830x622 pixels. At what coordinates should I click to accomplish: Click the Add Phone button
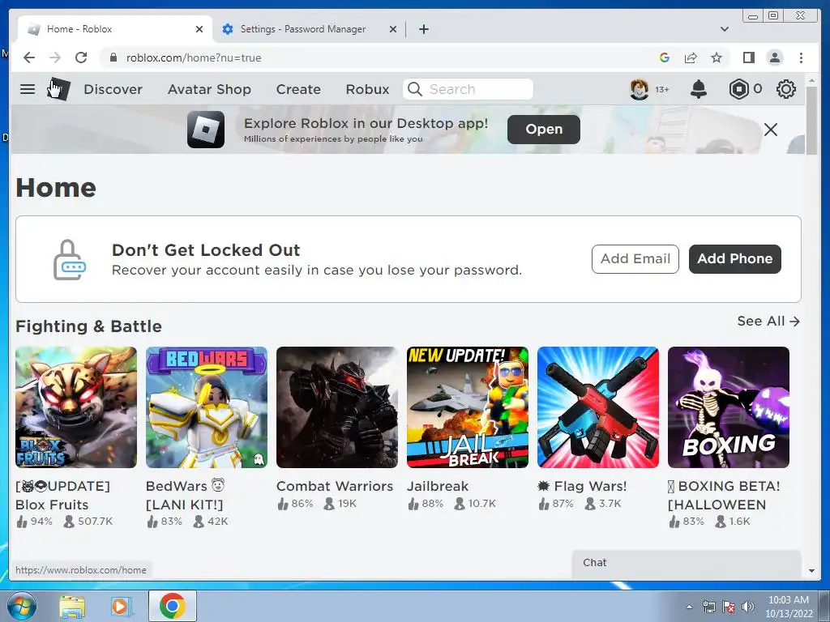click(734, 259)
